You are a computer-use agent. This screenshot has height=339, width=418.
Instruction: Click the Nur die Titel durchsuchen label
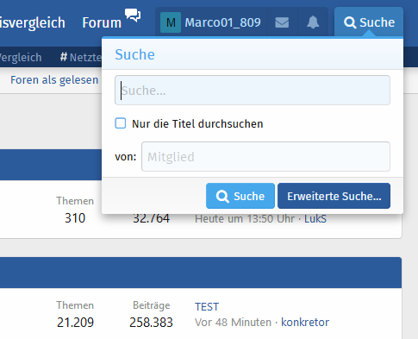pyautogui.click(x=197, y=124)
